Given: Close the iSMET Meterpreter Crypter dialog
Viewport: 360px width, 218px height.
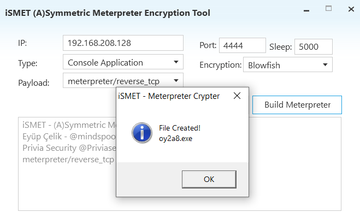Looking at the screenshot, I should coord(237,96).
